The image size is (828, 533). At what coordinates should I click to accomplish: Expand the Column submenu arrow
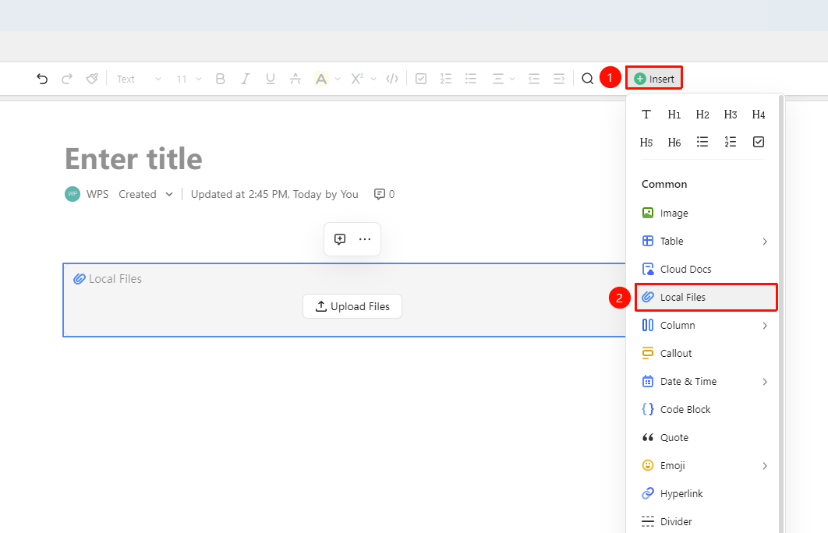765,326
